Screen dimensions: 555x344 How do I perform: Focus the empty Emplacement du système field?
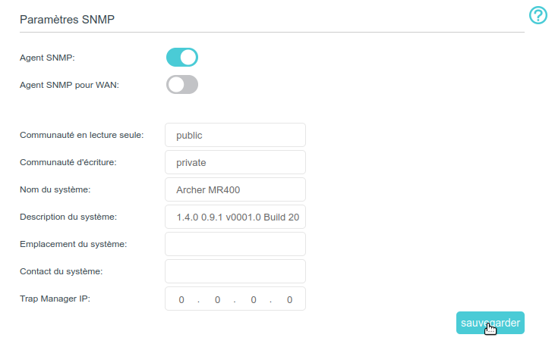235,244
